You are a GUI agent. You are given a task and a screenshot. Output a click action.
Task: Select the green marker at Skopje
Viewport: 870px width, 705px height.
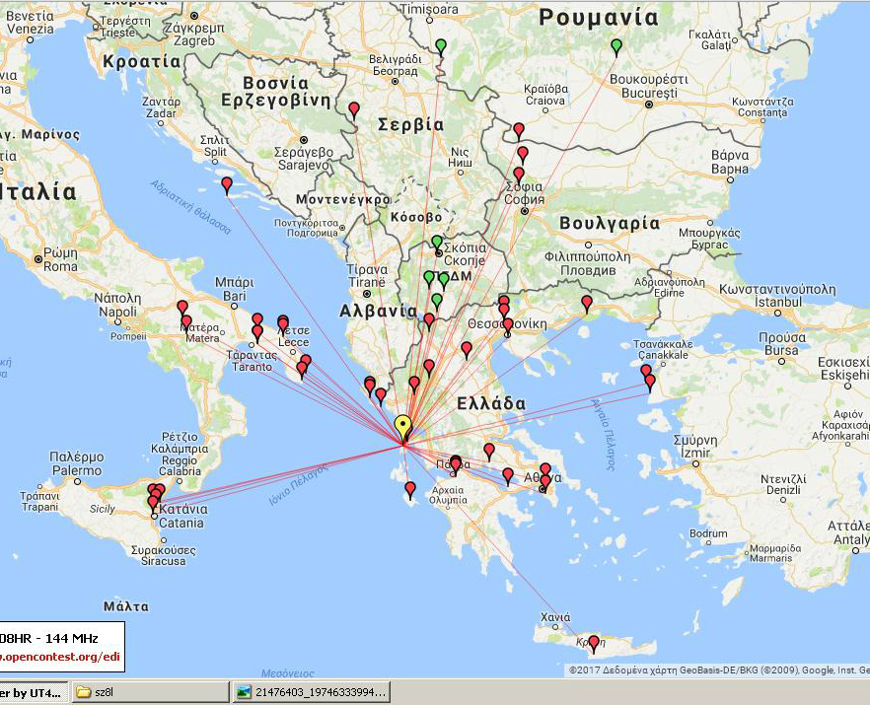tap(437, 244)
